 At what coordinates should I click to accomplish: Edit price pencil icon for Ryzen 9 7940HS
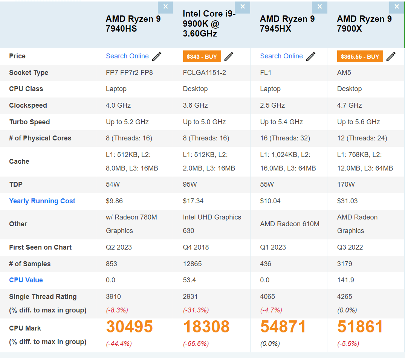(156, 56)
